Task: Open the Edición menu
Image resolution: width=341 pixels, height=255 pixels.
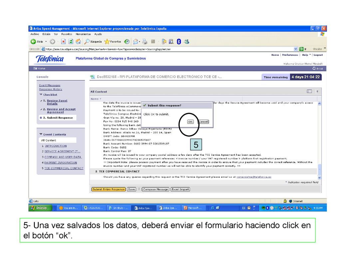Action: pyautogui.click(x=46, y=34)
